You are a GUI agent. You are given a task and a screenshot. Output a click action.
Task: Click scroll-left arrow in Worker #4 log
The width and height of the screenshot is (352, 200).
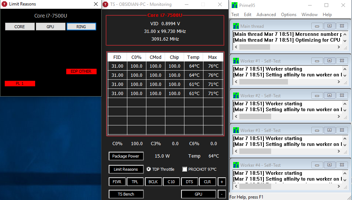[236, 186]
